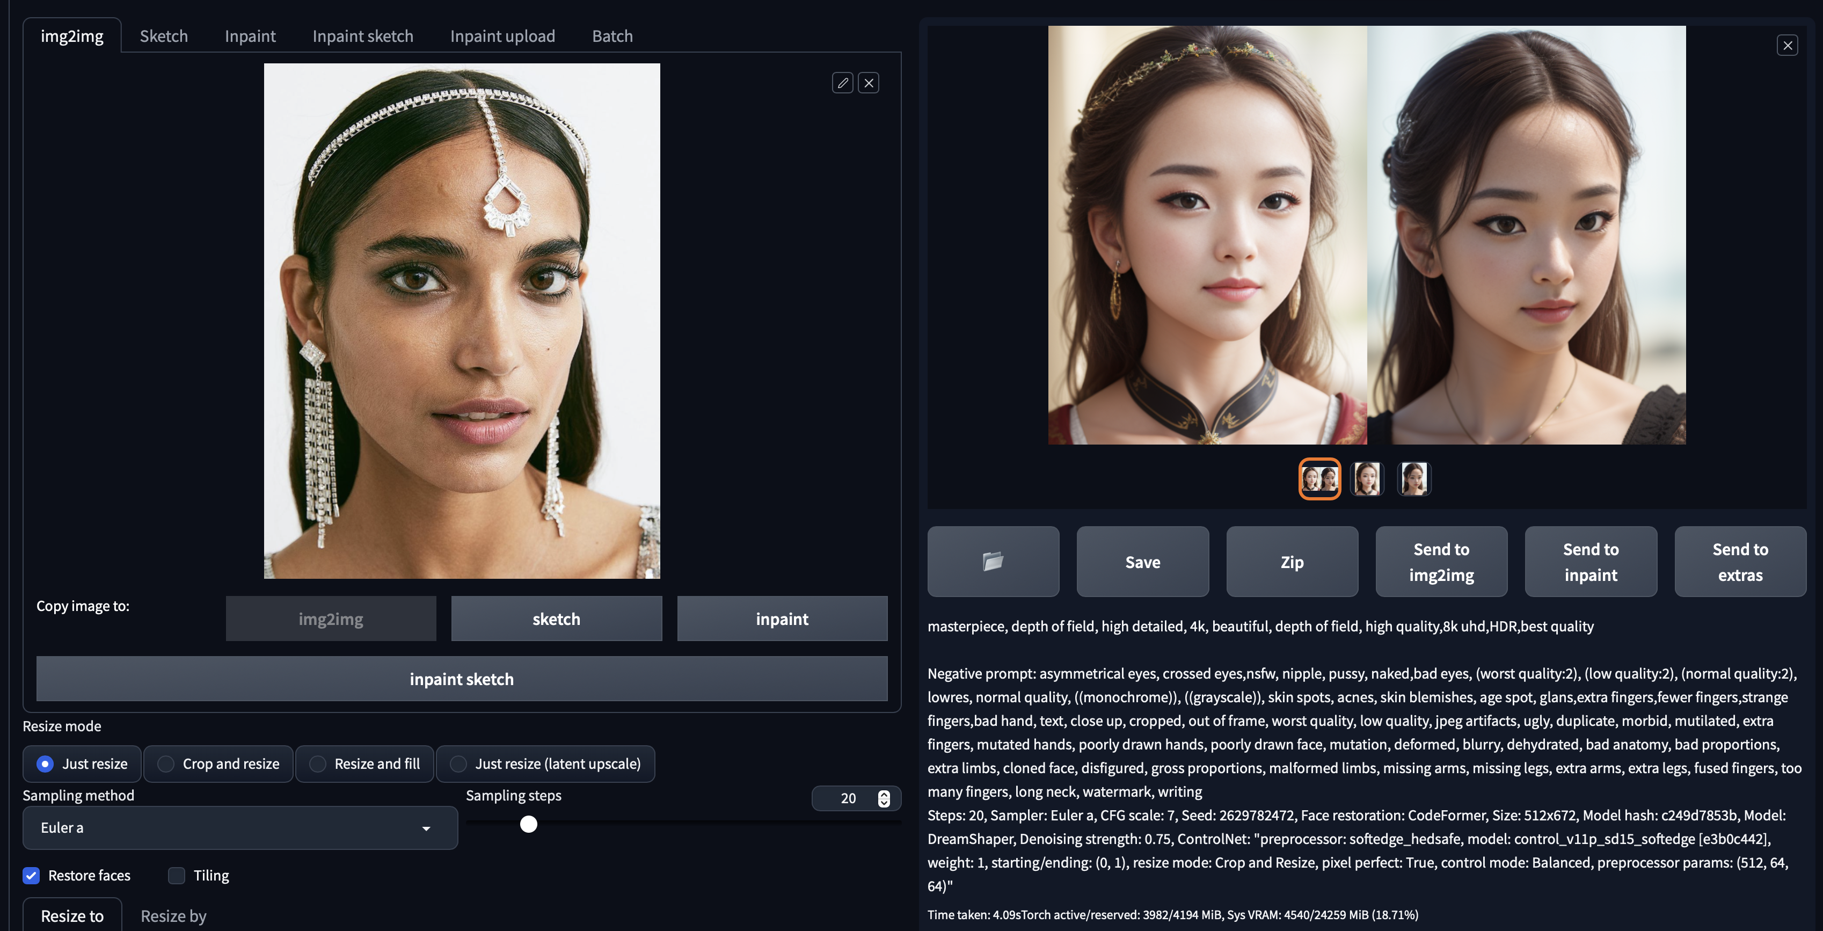Switch to the Inpaint tab
The image size is (1823, 931).
250,36
